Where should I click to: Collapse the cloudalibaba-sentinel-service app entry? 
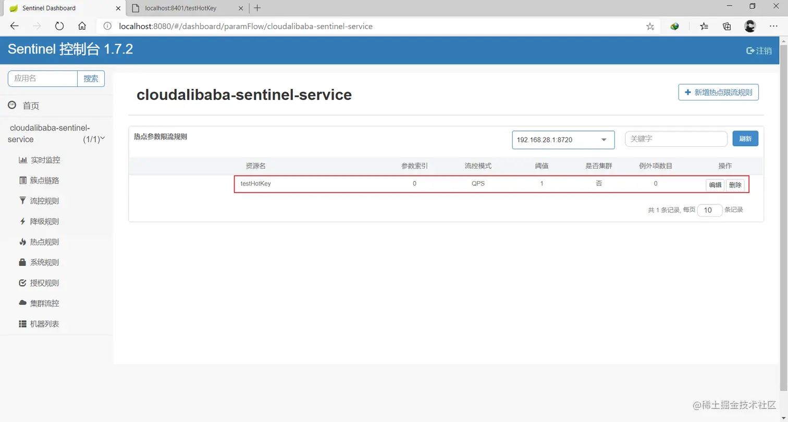[56, 133]
